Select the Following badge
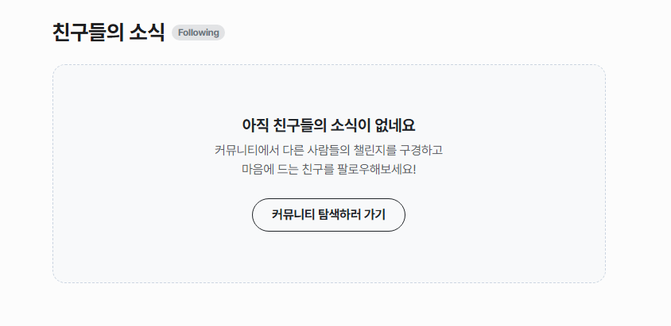 [x=198, y=33]
